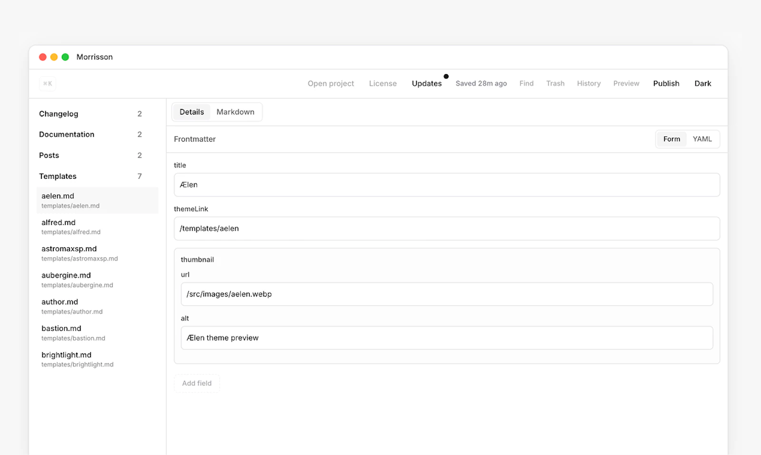Click the macOS green zoom button
Screen dimensions: 761x455
(66, 57)
